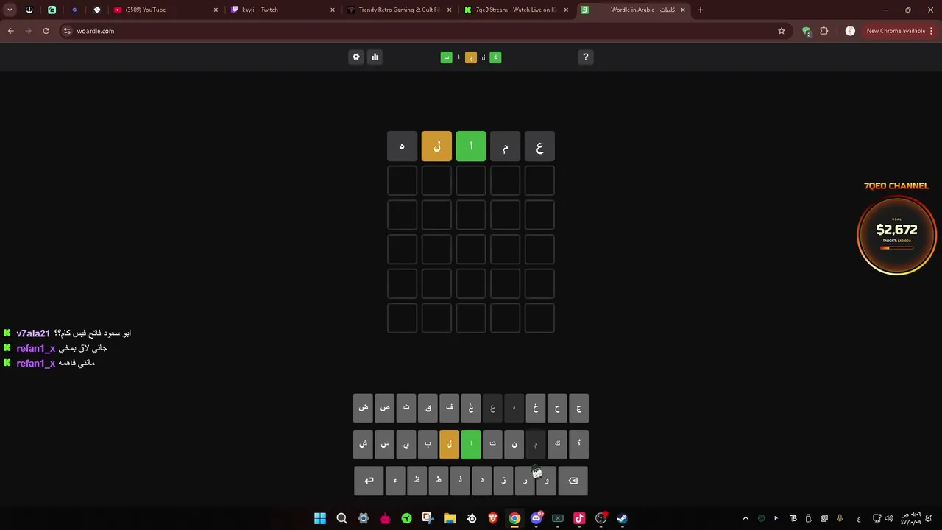942x530 pixels.
Task: Reload the woardle.com page
Action: [46, 31]
